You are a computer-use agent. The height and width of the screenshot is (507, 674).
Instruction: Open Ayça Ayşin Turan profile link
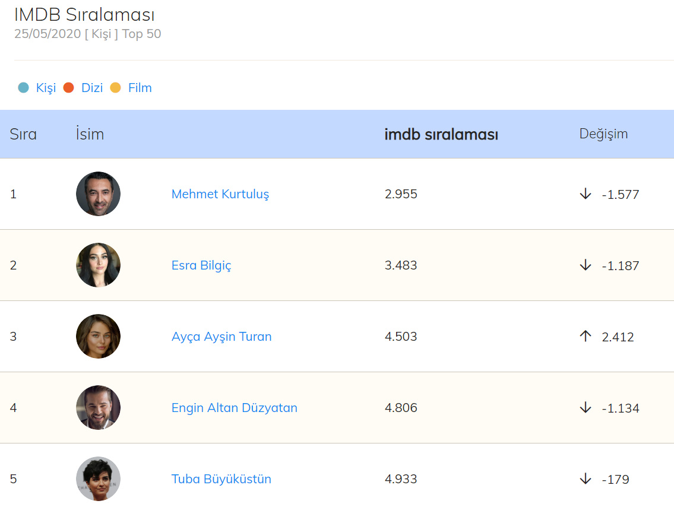221,337
